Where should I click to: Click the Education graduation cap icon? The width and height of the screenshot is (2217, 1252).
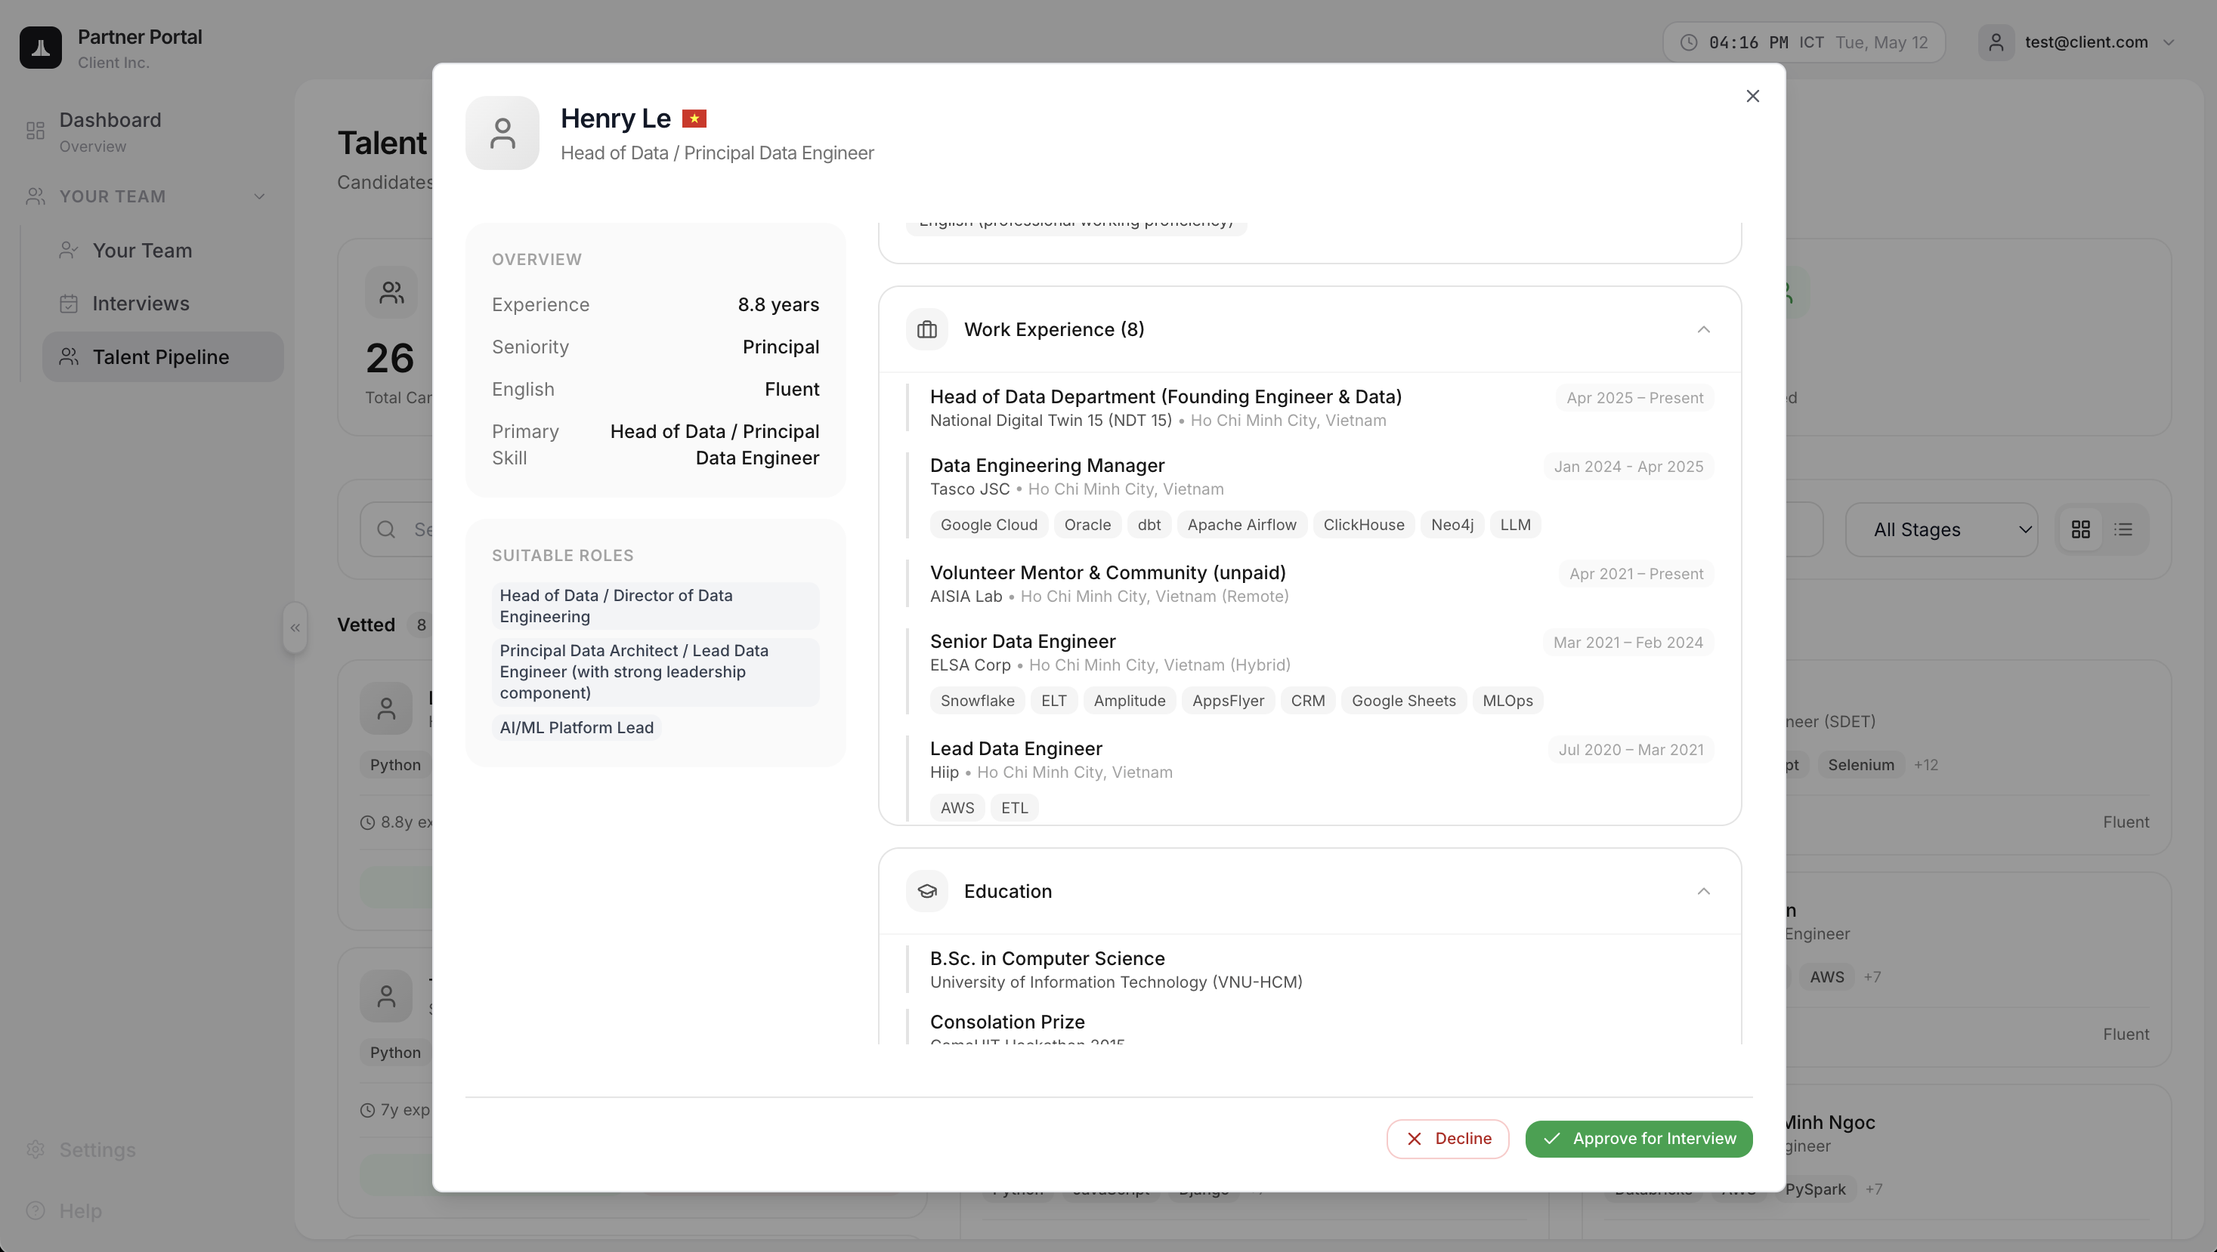[927, 891]
